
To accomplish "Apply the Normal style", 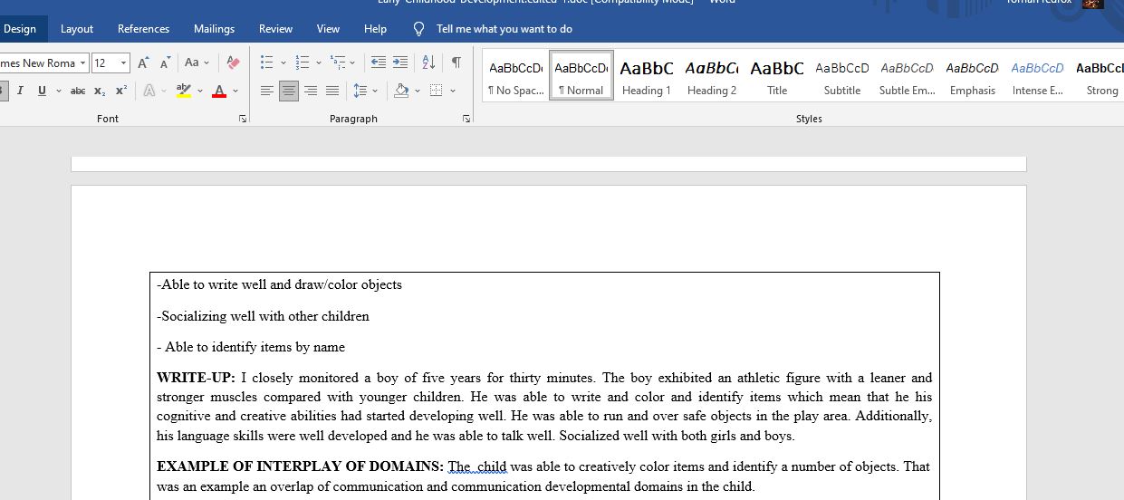I will pyautogui.click(x=581, y=76).
